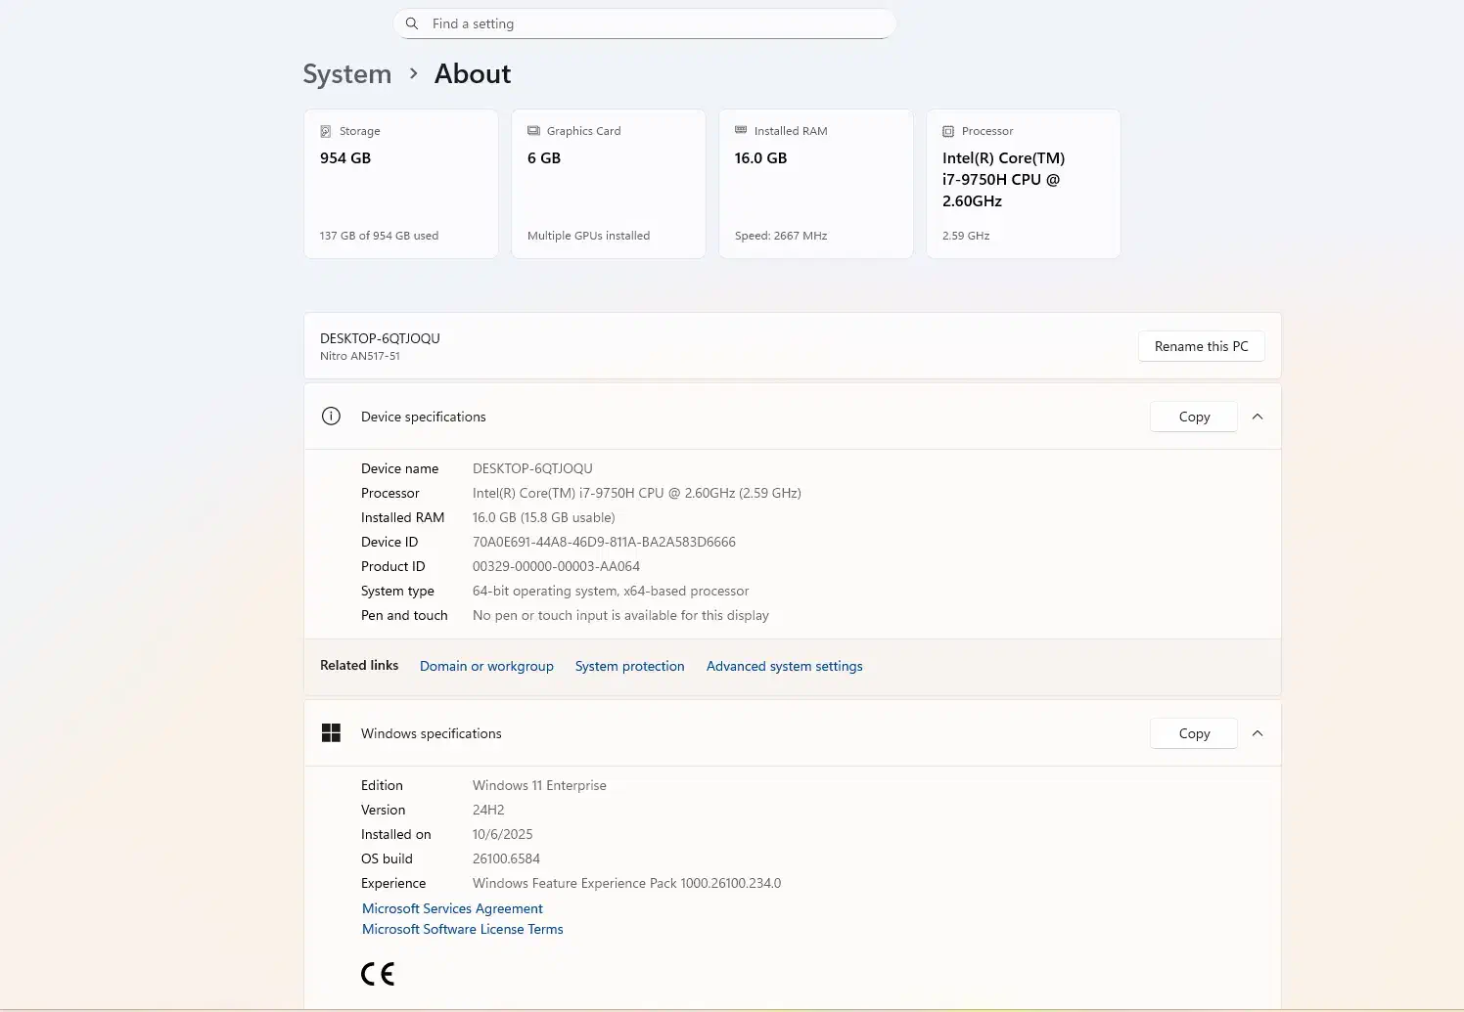
Task: Click the Device specifications info icon
Action: click(x=331, y=417)
